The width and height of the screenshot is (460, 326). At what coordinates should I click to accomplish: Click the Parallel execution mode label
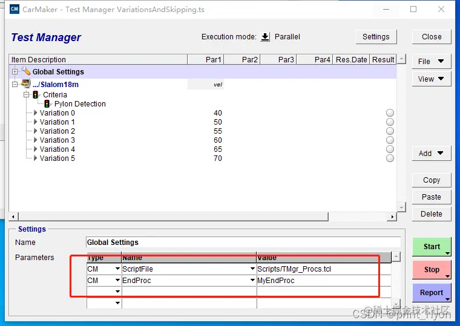click(x=287, y=37)
